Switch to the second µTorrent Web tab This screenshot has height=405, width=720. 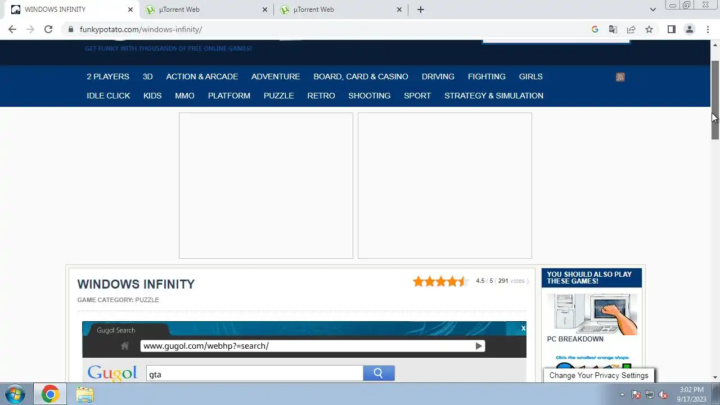(340, 10)
